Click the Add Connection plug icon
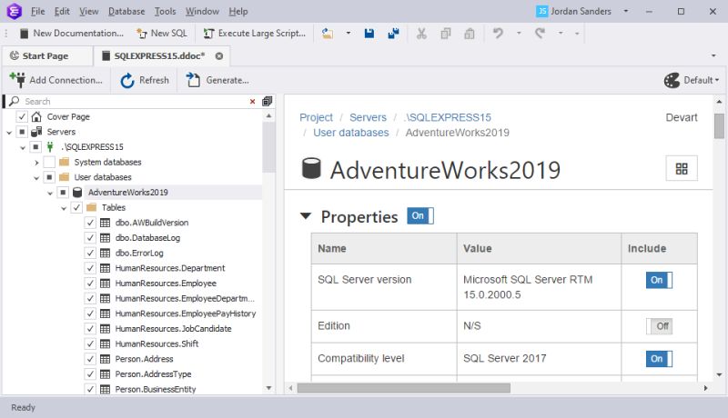728x418 pixels. tap(17, 80)
